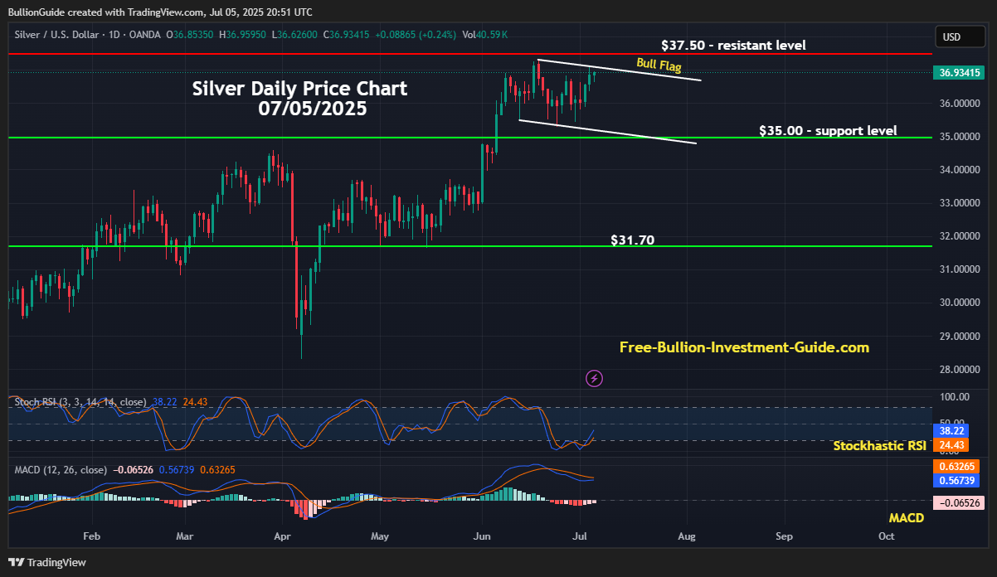Select the Silver / U.S. Dollar symbol legend
997x577 pixels.
click(89, 35)
